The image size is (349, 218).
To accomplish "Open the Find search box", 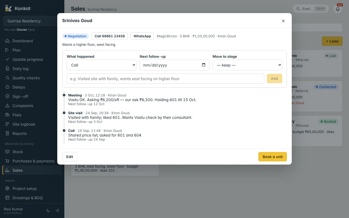I will [x=311, y=9].
